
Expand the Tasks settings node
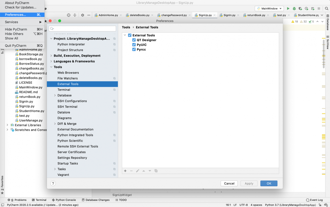(55, 169)
